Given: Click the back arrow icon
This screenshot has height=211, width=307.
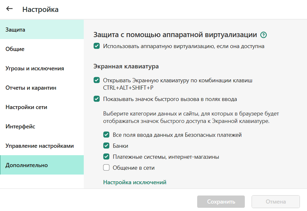Looking at the screenshot, I should coord(9,9).
